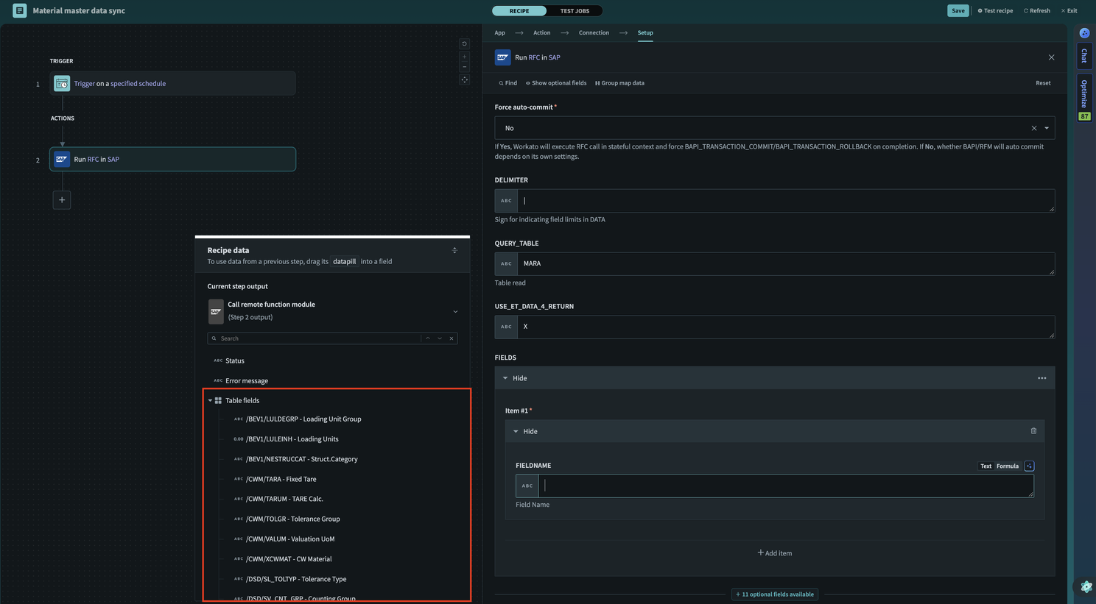
Task: Clear the Recipe data search box
Action: click(452, 338)
